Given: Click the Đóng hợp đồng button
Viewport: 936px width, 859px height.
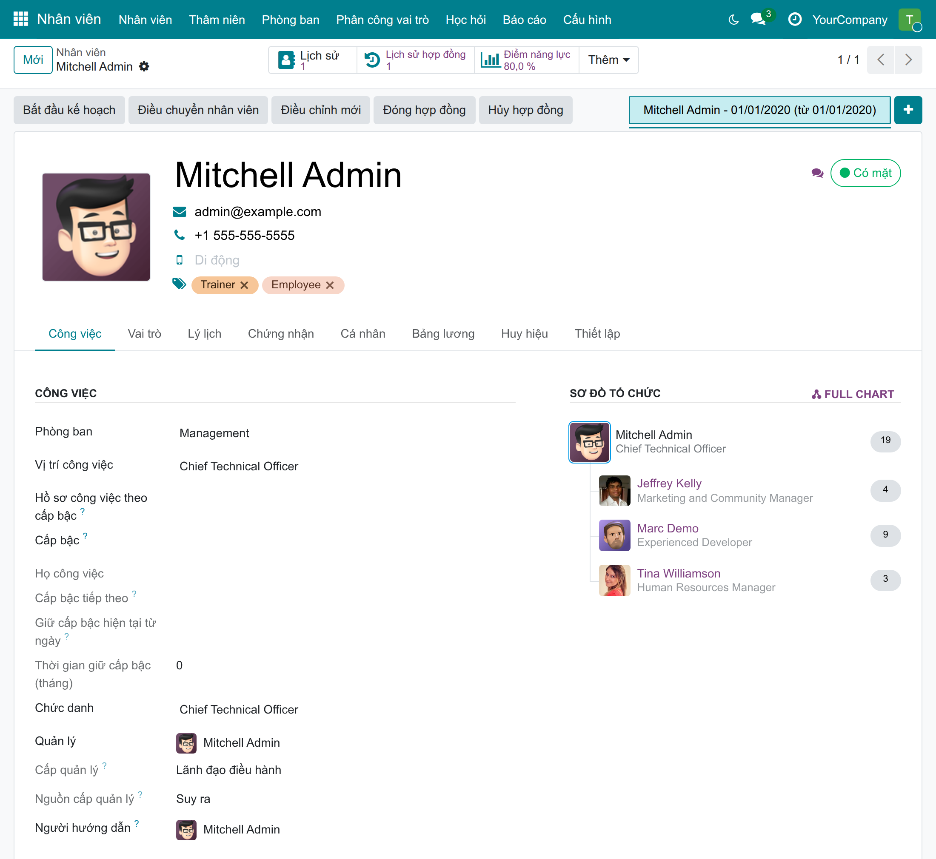Looking at the screenshot, I should (424, 110).
